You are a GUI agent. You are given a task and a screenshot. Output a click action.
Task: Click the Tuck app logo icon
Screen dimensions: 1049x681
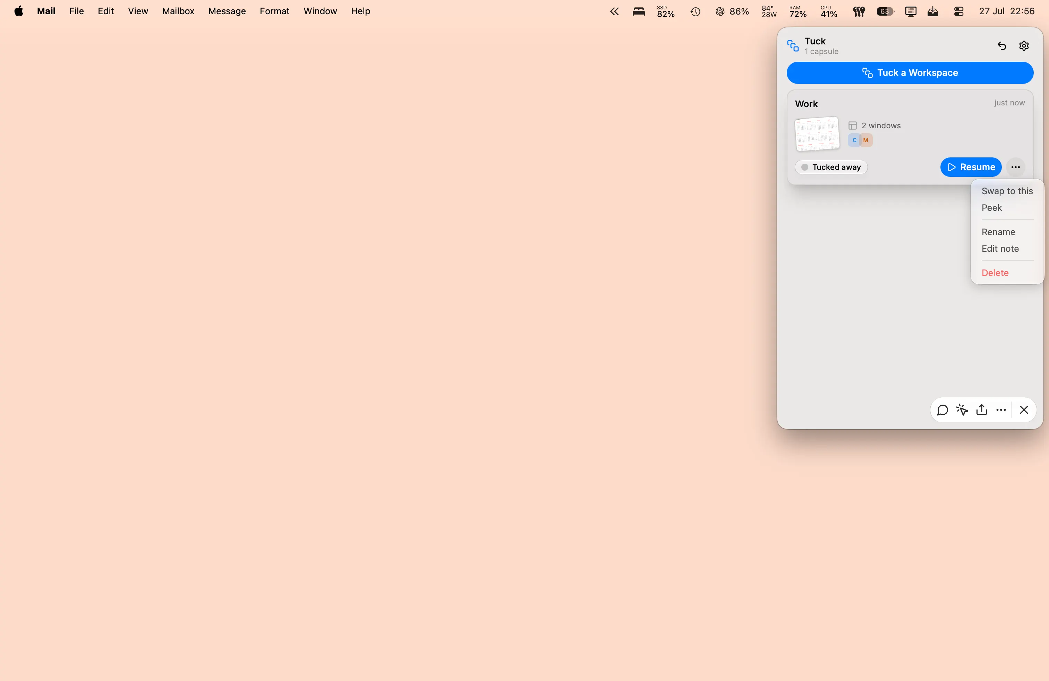click(x=793, y=45)
